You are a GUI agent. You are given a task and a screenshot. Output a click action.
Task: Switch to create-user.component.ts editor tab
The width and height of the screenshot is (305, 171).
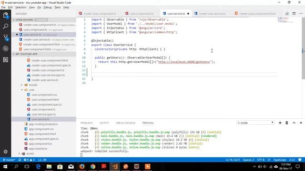click(100, 14)
